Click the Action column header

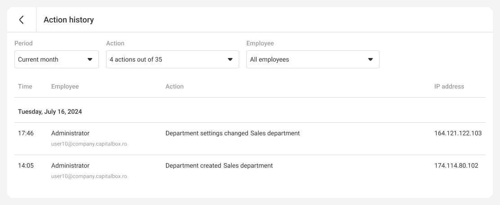pos(174,86)
